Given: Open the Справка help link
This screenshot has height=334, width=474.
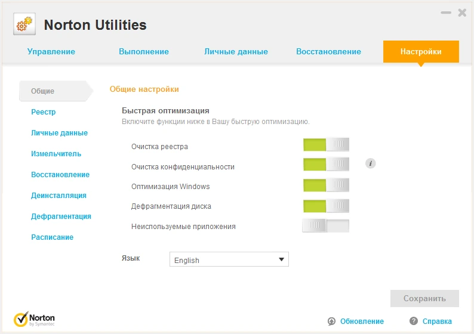Looking at the screenshot, I should click(437, 321).
